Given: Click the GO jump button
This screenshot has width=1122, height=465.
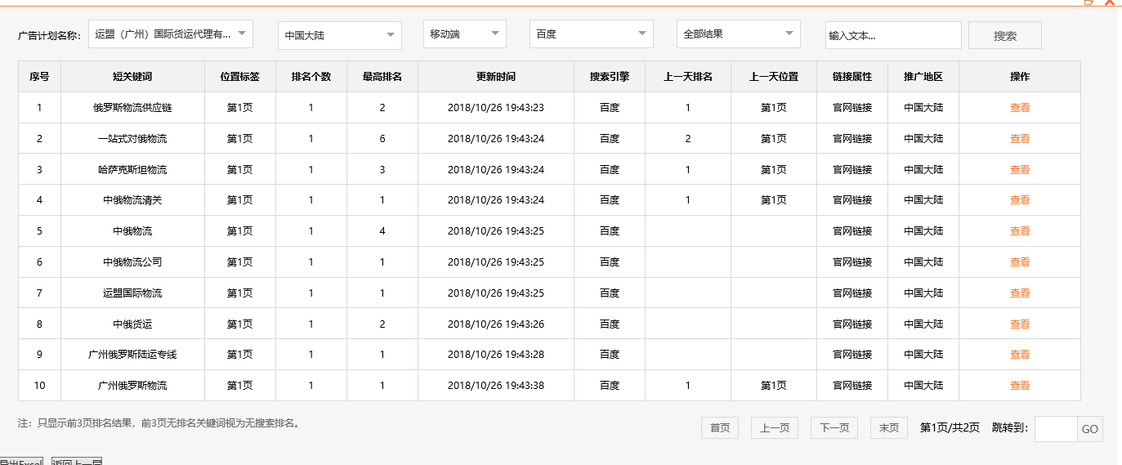Looking at the screenshot, I should 1090,429.
